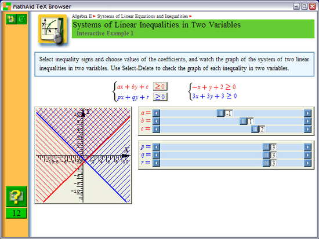
Task: Click the slider thumb for coefficient b
Action: click(x=244, y=121)
